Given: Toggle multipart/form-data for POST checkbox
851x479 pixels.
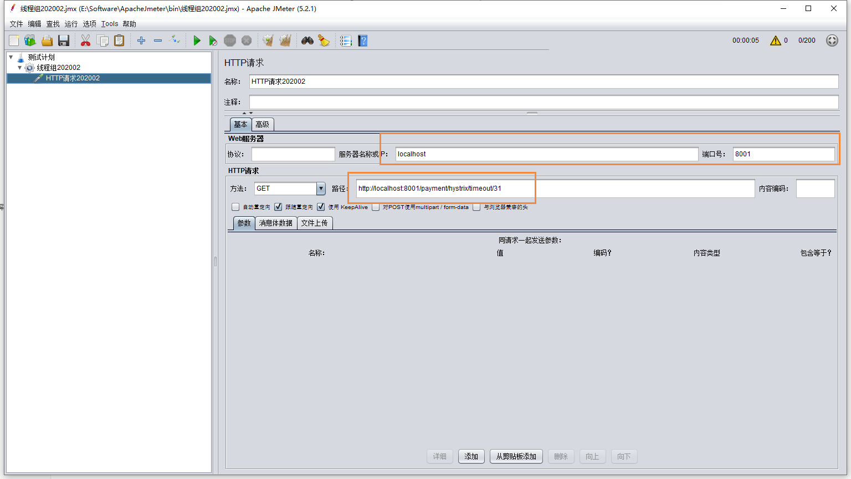Looking at the screenshot, I should pos(376,207).
